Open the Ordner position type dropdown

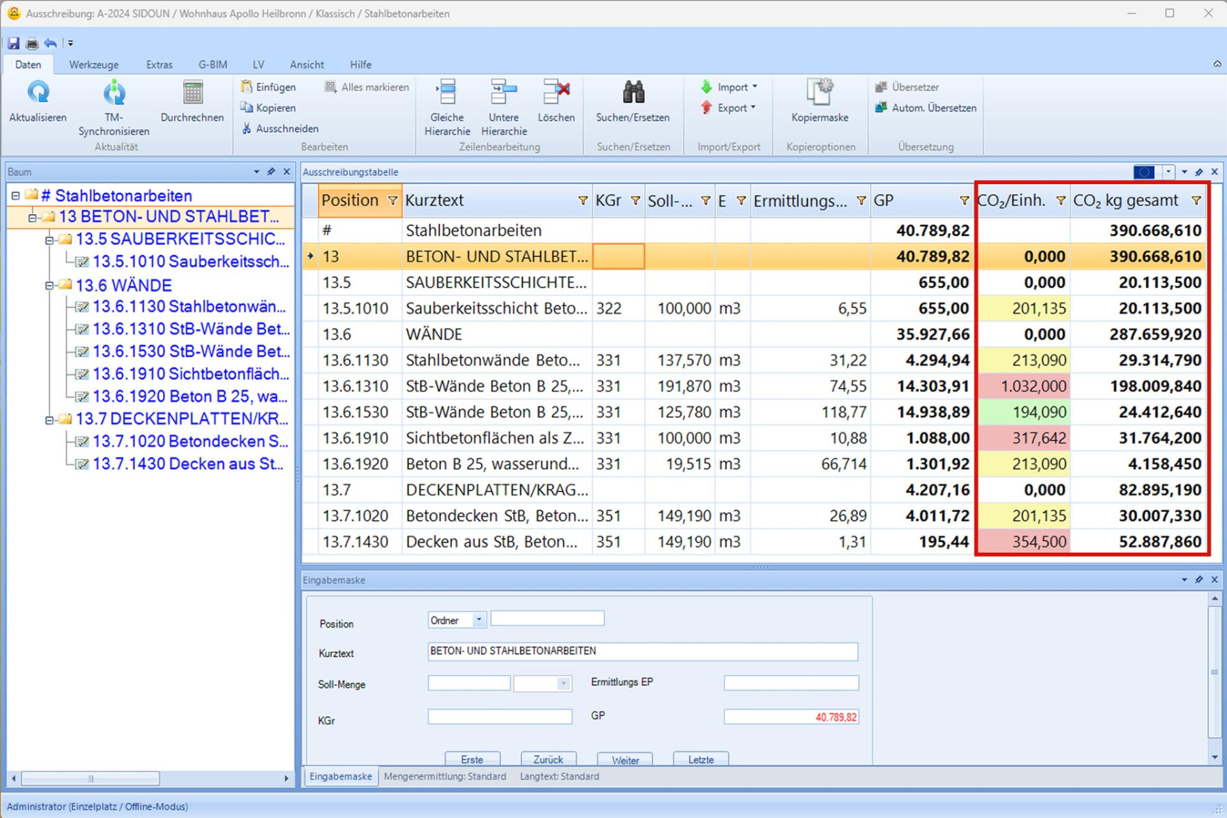pos(479,620)
